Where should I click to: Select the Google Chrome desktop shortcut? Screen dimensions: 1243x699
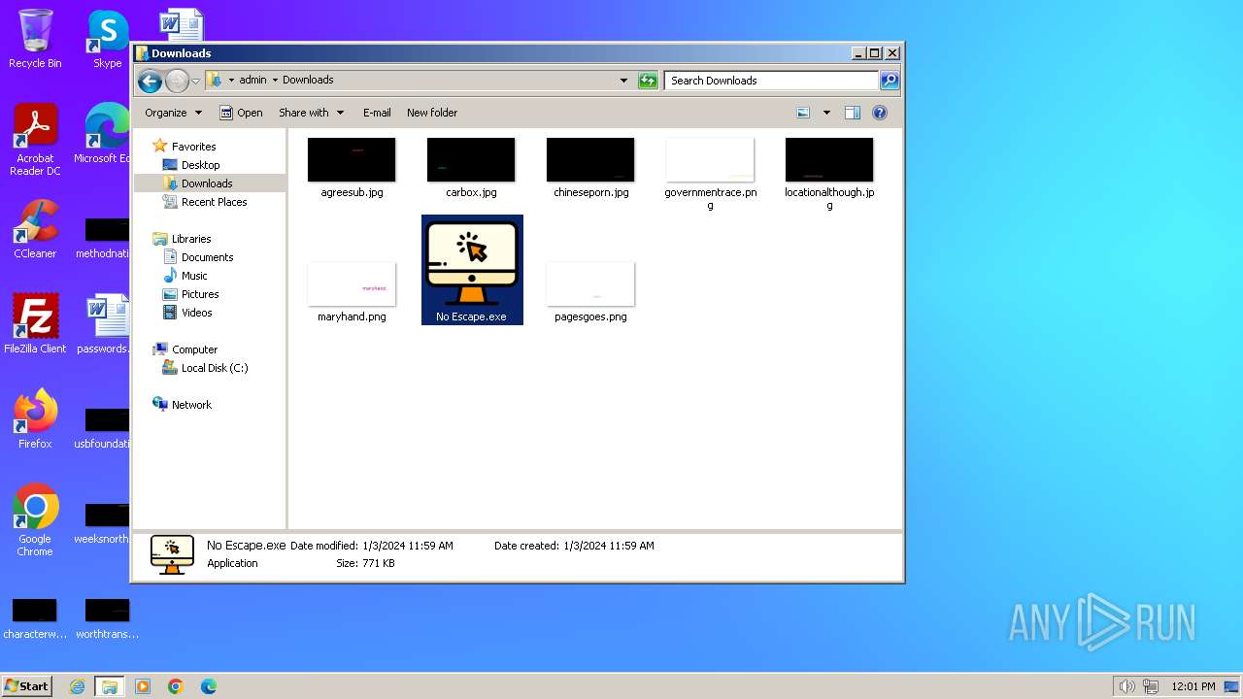(x=35, y=520)
